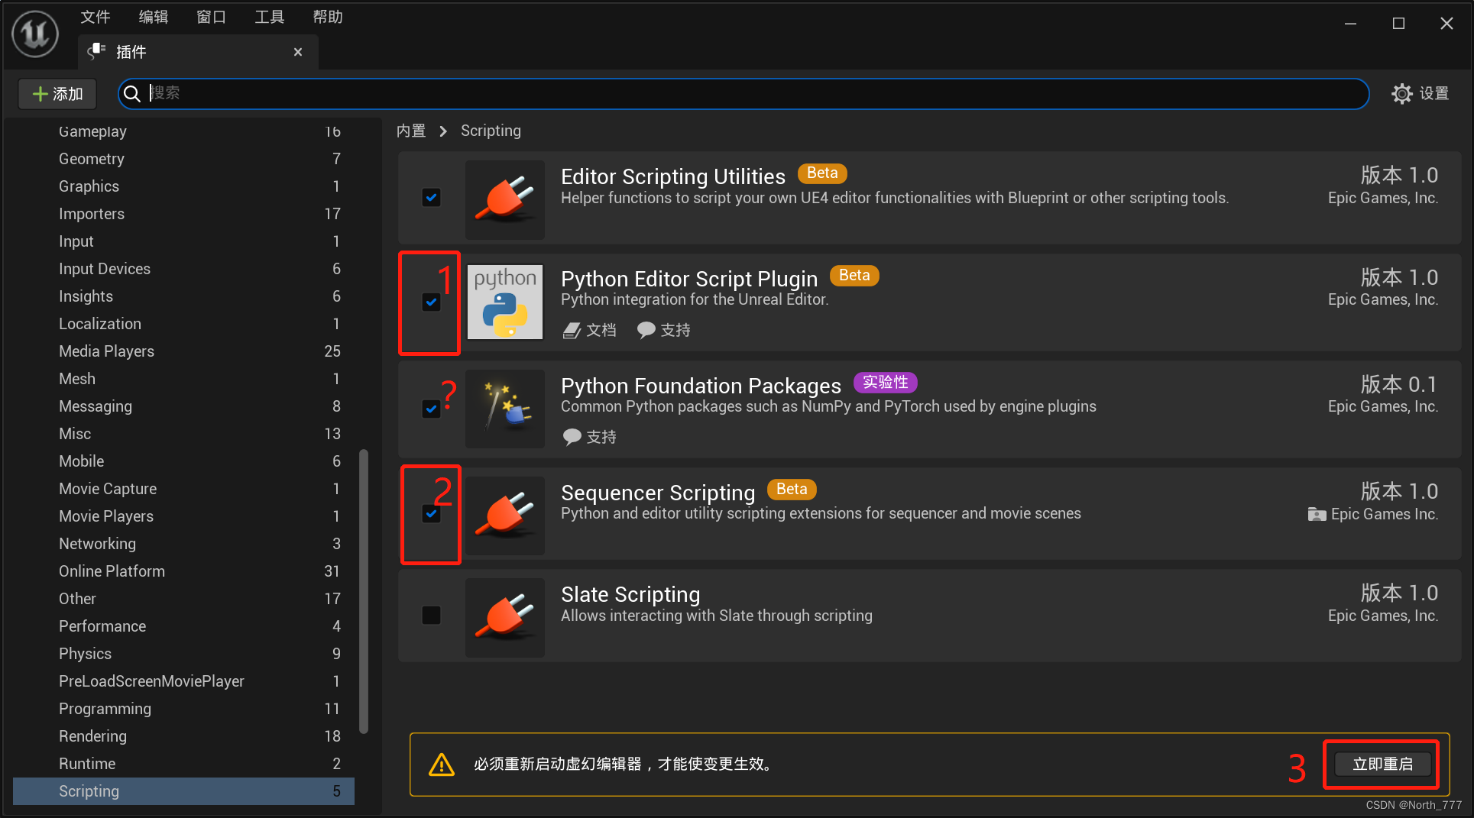Select Importers category
The image size is (1474, 818).
click(x=183, y=214)
